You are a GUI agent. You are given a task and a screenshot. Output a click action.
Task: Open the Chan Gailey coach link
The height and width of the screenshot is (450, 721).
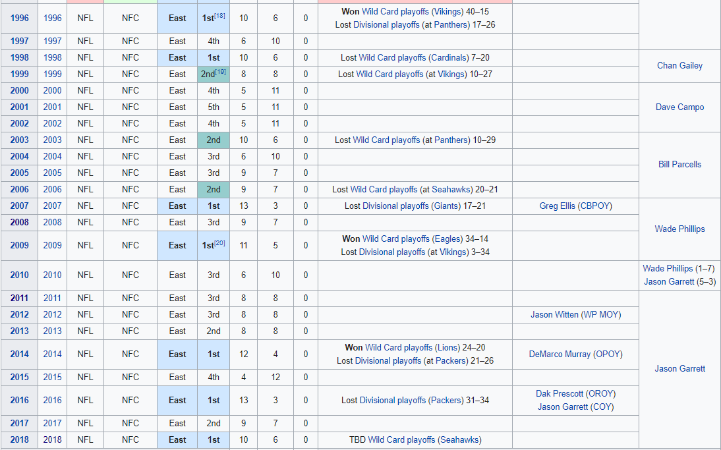point(679,66)
